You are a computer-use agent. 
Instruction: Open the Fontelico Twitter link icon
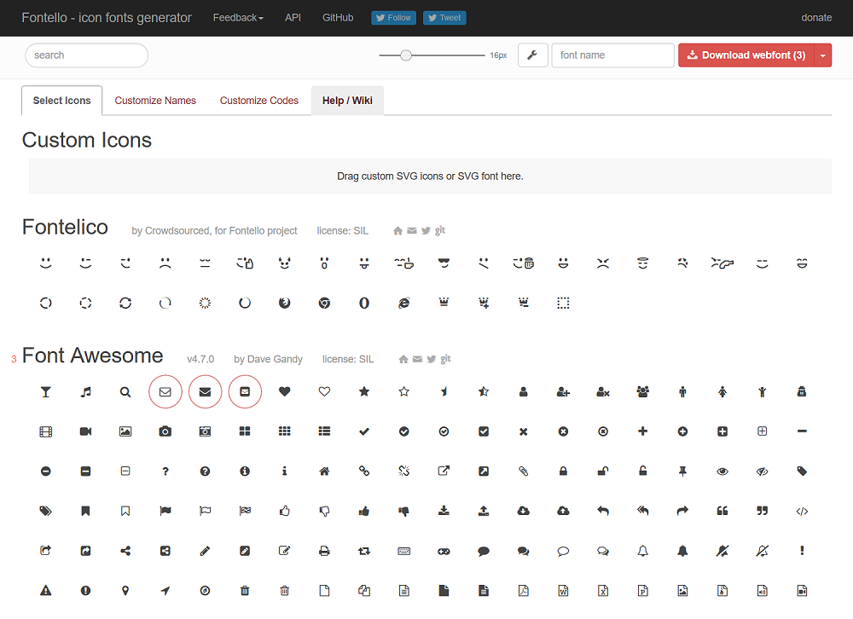click(x=426, y=230)
